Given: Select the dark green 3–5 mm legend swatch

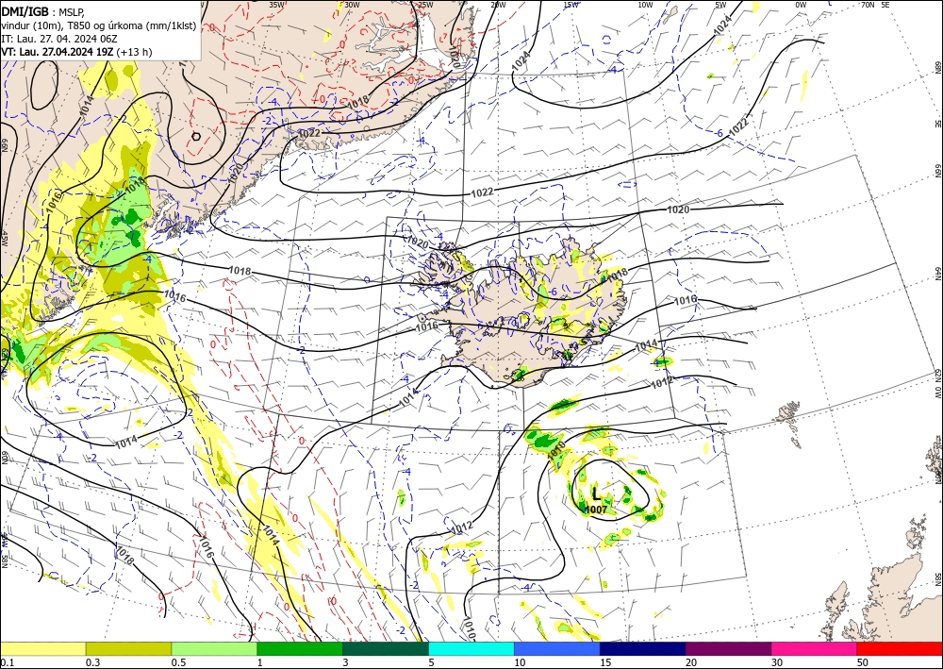Looking at the screenshot, I should point(386,648).
